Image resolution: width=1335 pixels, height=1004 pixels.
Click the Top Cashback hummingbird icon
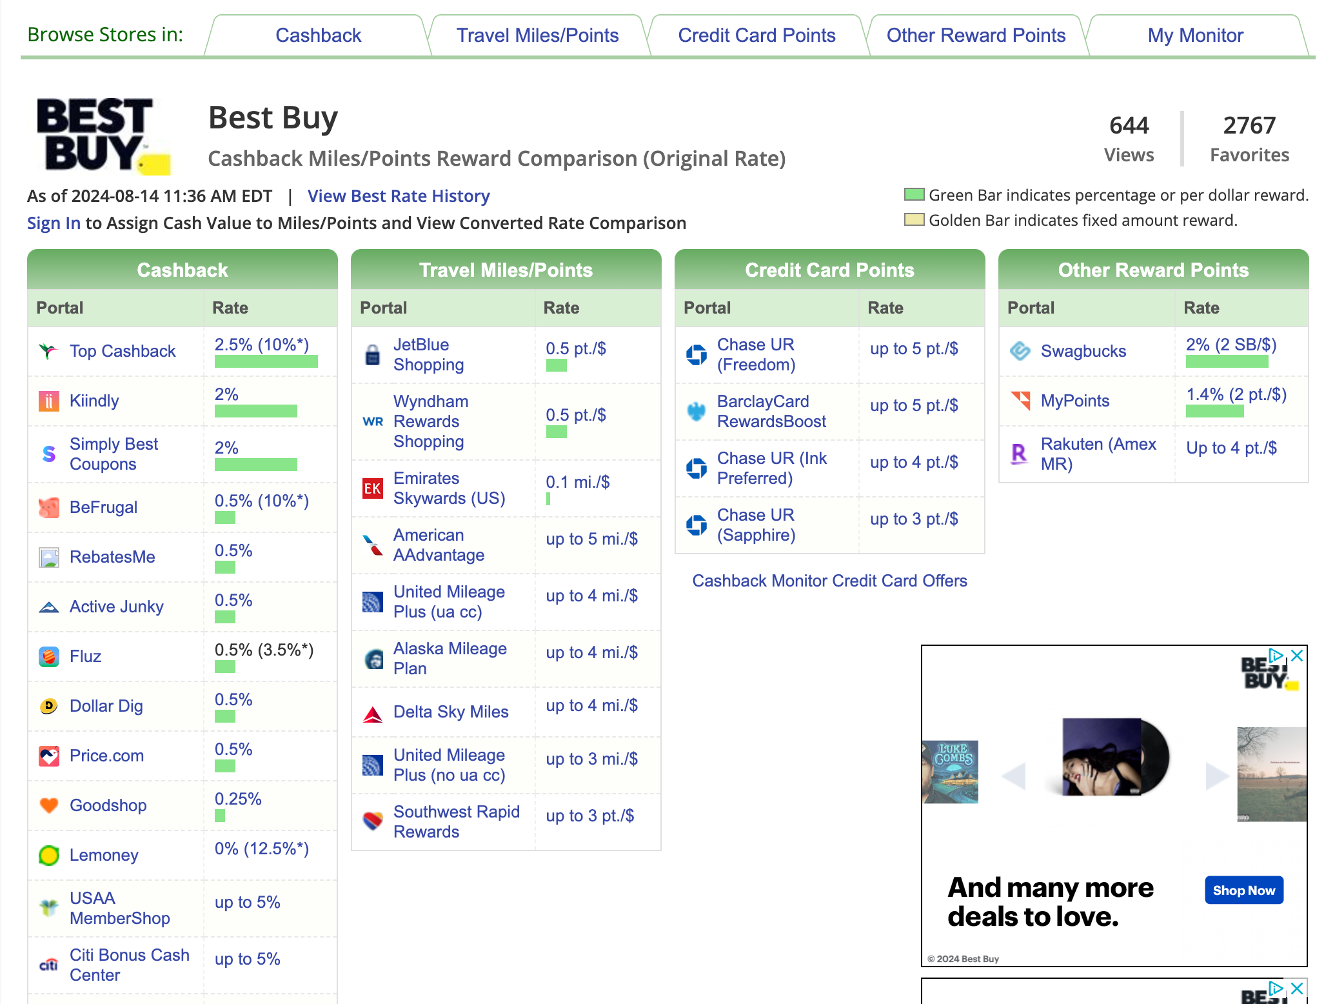click(48, 351)
